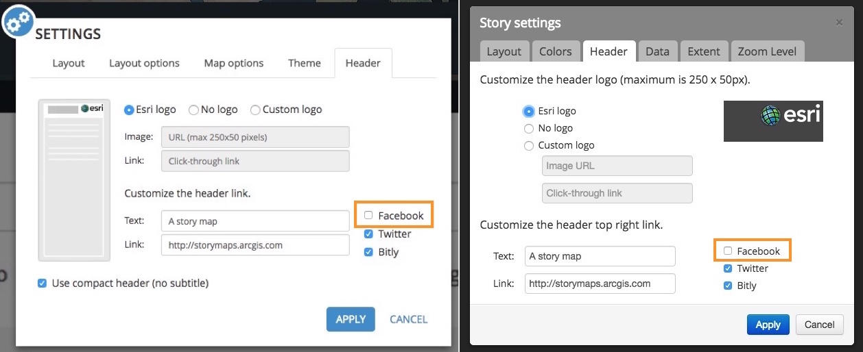Open the Theme tab
The width and height of the screenshot is (863, 352).
[x=305, y=63]
